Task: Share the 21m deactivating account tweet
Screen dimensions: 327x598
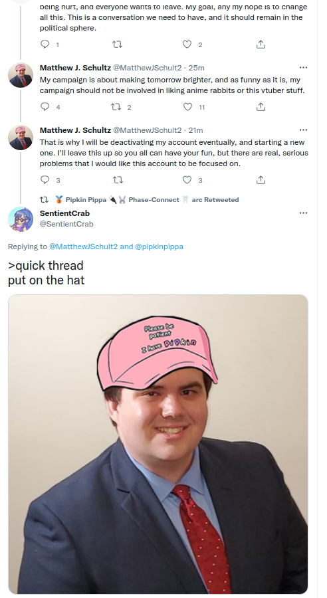Action: (261, 179)
